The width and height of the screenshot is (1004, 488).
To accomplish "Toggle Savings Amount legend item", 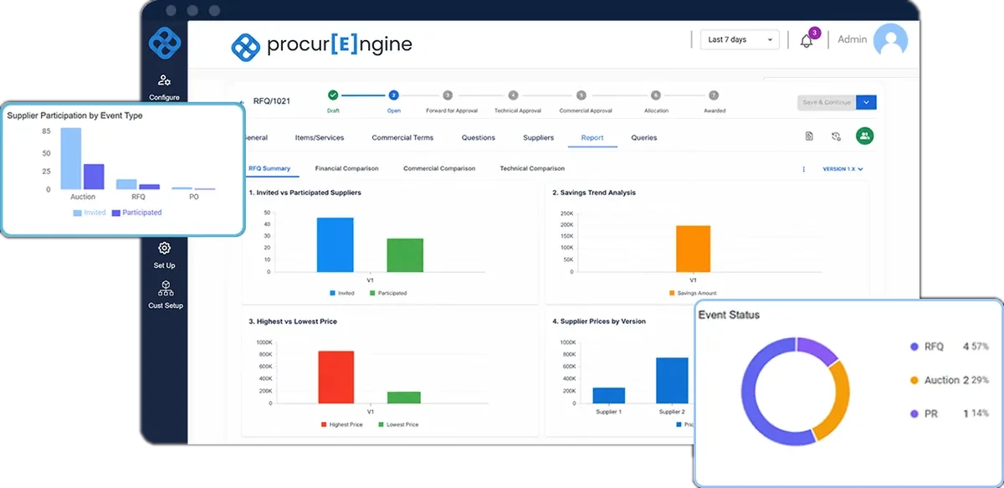I will coord(692,293).
